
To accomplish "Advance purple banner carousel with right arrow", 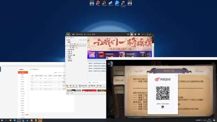I will pos(150,55).
